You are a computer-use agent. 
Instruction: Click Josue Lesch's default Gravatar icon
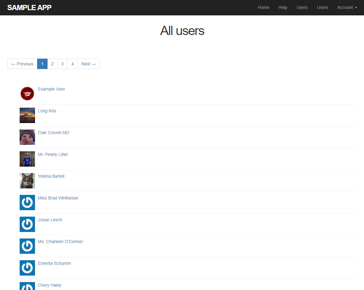coord(27,224)
